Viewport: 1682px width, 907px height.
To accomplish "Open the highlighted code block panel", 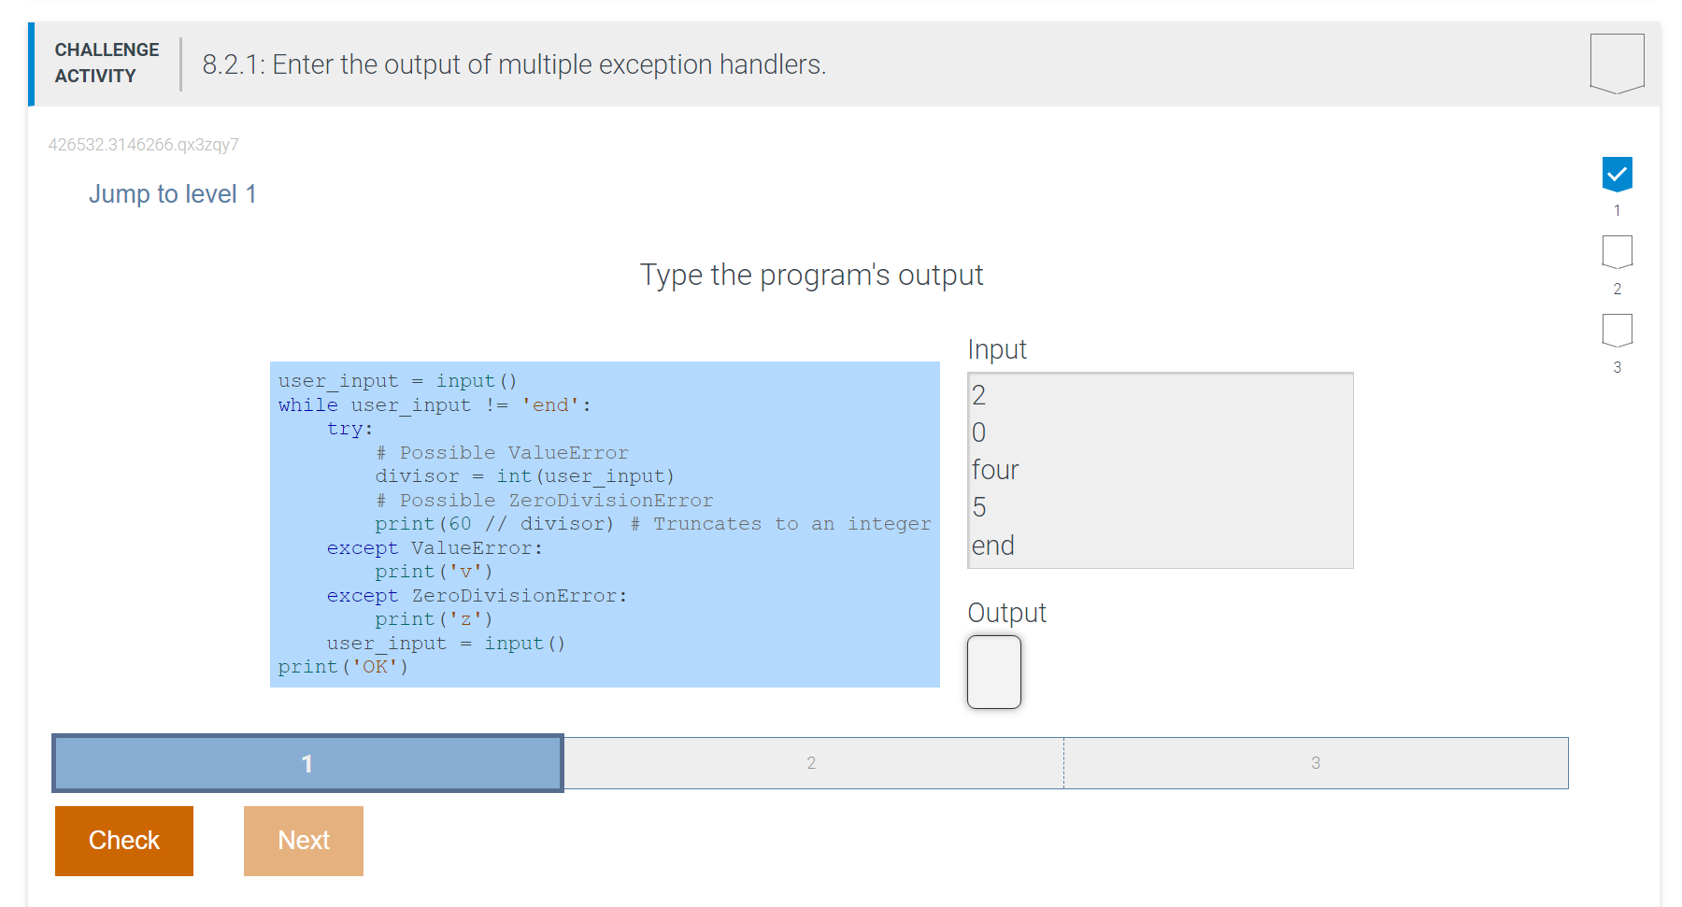I will (x=605, y=523).
